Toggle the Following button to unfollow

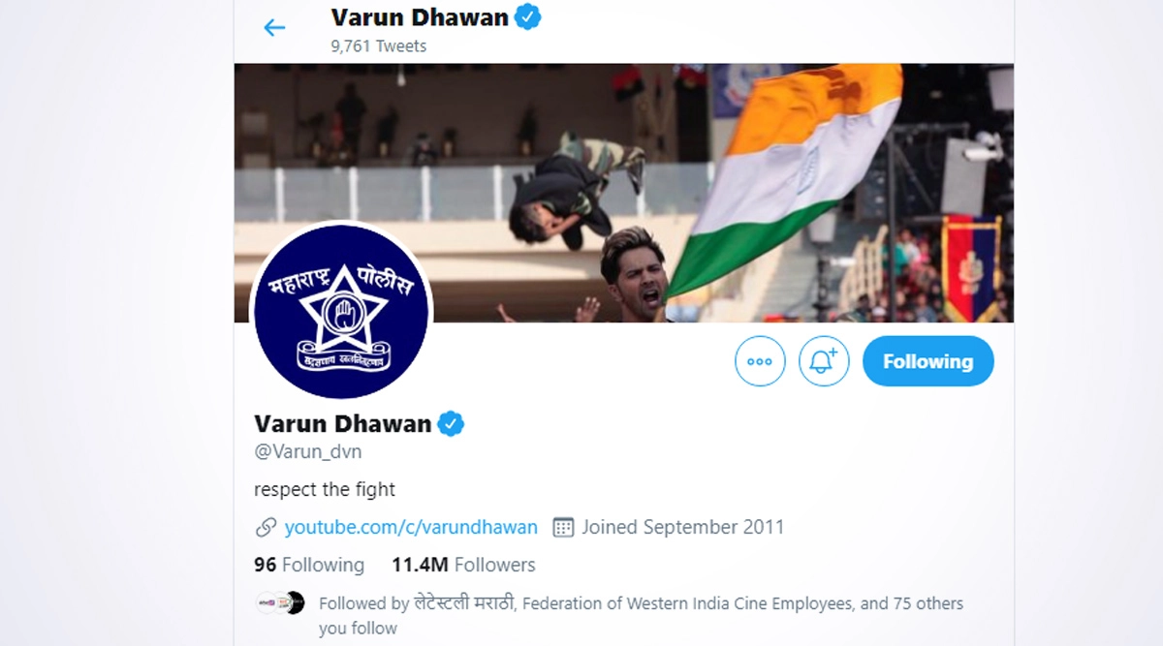pyautogui.click(x=927, y=361)
